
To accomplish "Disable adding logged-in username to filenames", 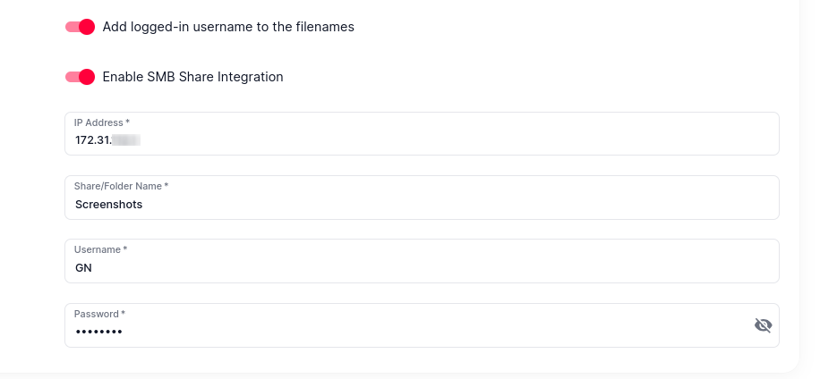I will [80, 27].
